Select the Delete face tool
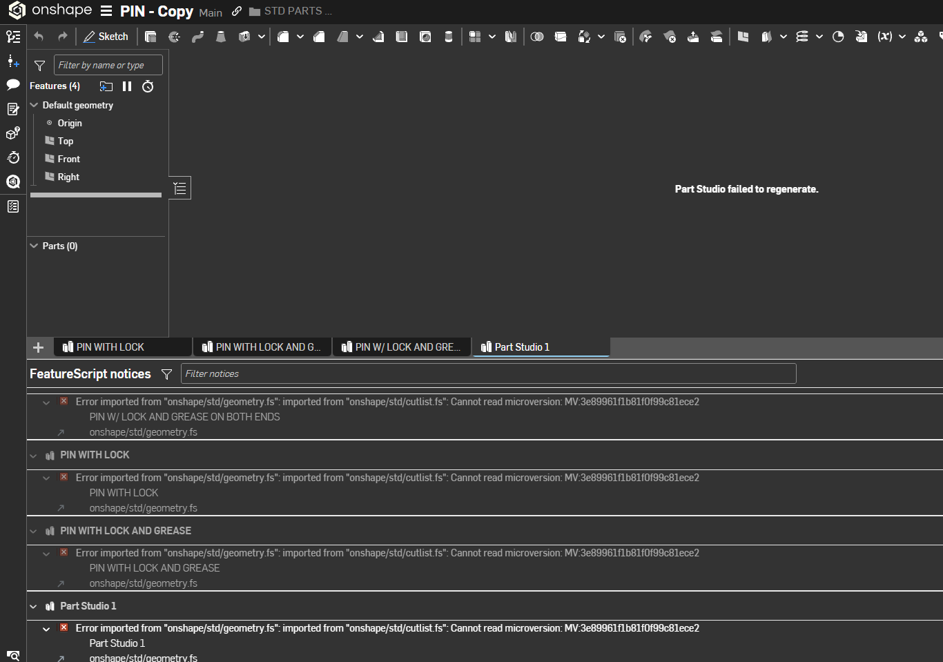 670,37
